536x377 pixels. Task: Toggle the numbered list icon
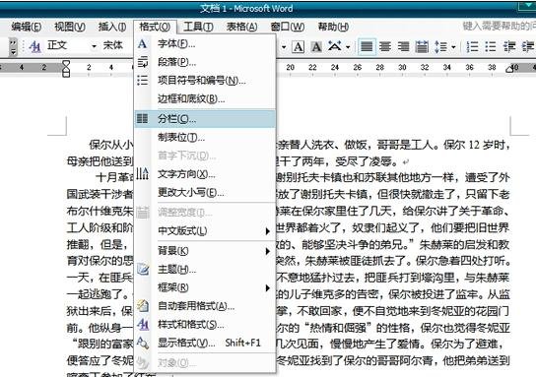pyautogui.click(x=472, y=46)
